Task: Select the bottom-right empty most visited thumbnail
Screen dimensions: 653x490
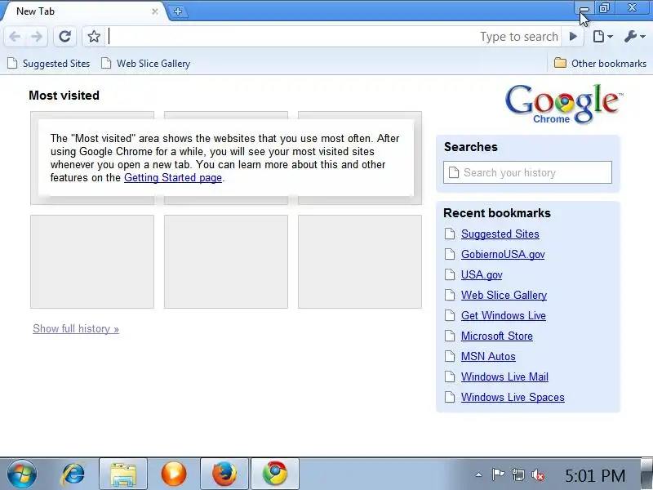Action: [x=360, y=261]
